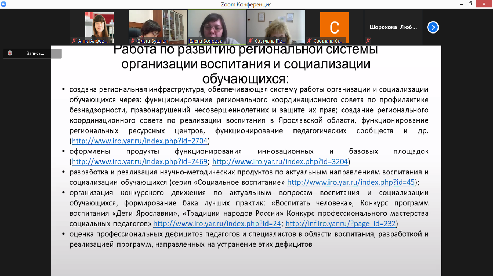Viewport: 493px width, 276px height.
Task: Select Анна Алфер... participant video thumbnail
Action: 99,27
